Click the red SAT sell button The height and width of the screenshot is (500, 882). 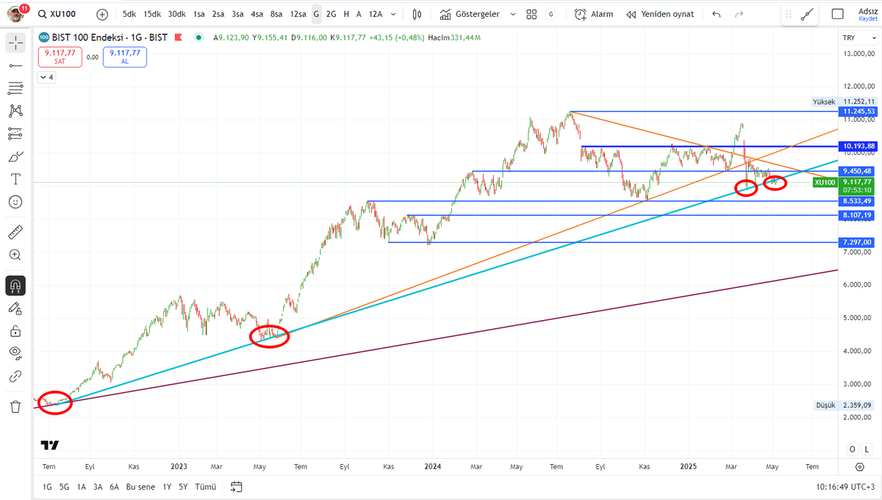point(60,57)
